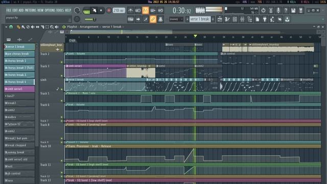The height and width of the screenshot is (184, 327).
Task: Open the playlist snap magnet dropdown
Action: coord(11,27)
